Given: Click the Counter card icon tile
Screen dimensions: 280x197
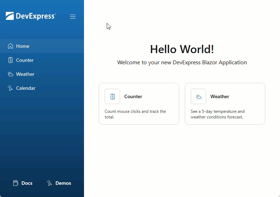Looking at the screenshot, I should [112, 96].
